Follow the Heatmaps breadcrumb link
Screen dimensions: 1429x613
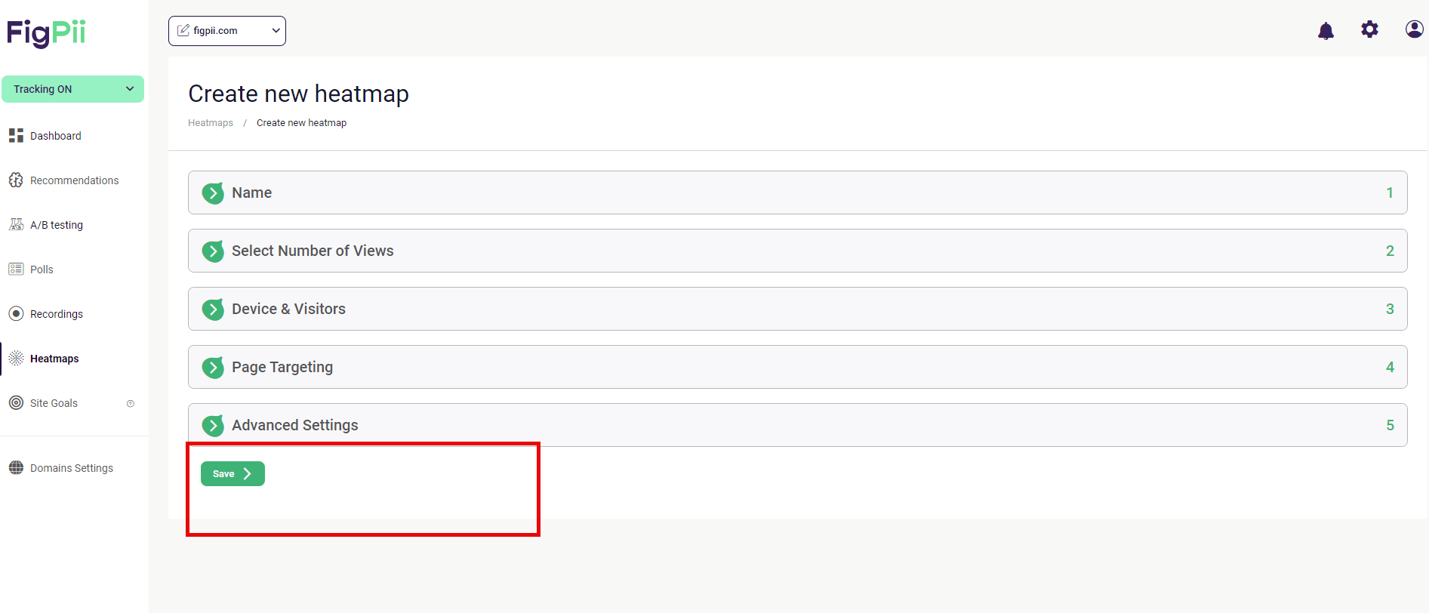211,123
